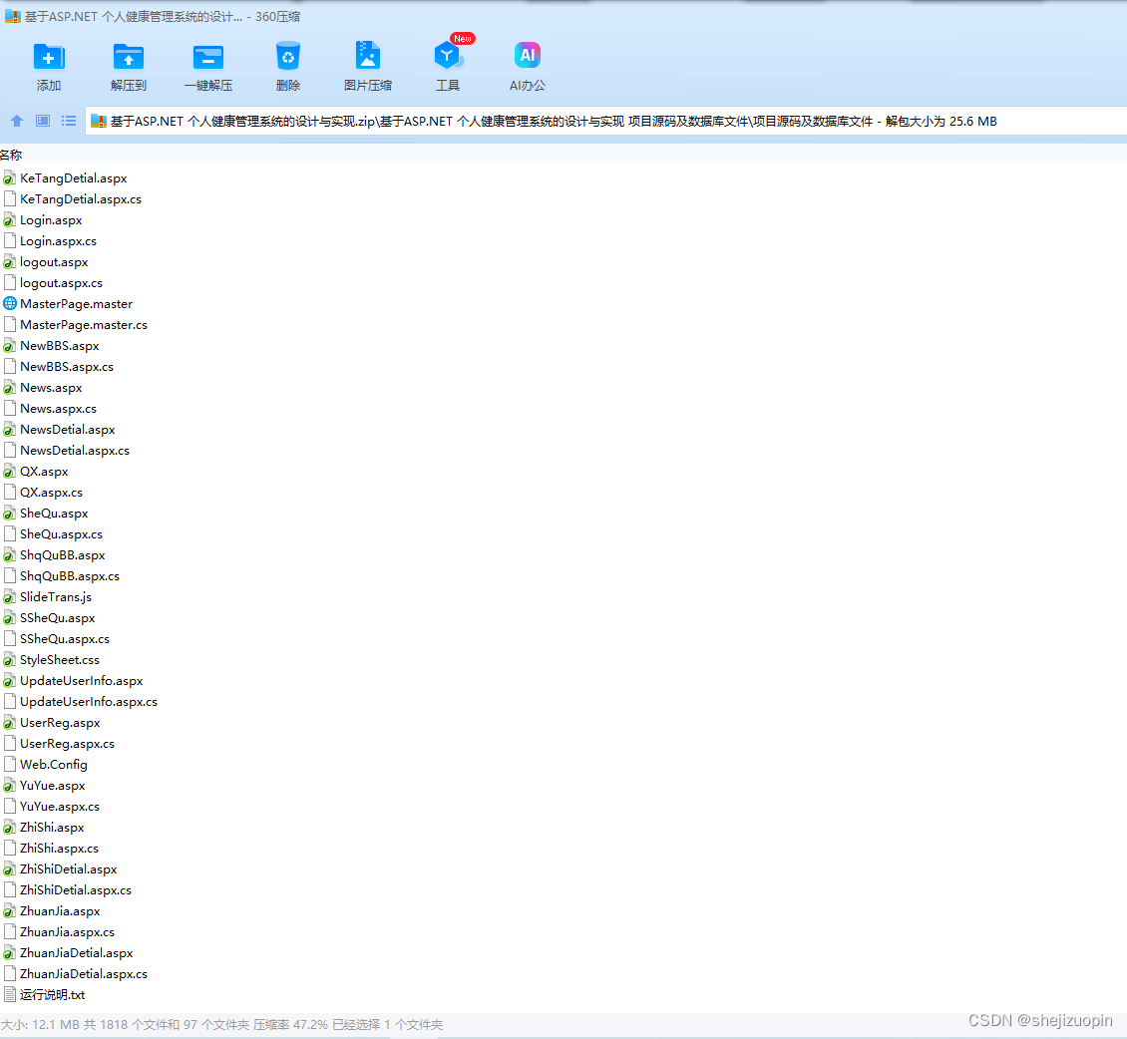Select NewBBS.aspx file icon
1127x1039 pixels.
[x=9, y=346]
